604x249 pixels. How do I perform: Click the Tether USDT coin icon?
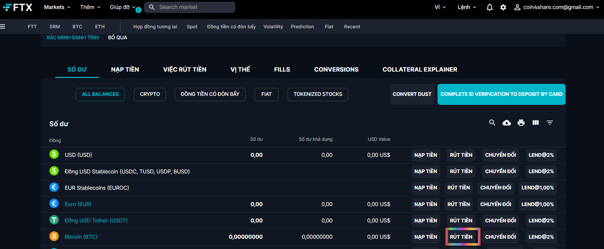(x=54, y=220)
